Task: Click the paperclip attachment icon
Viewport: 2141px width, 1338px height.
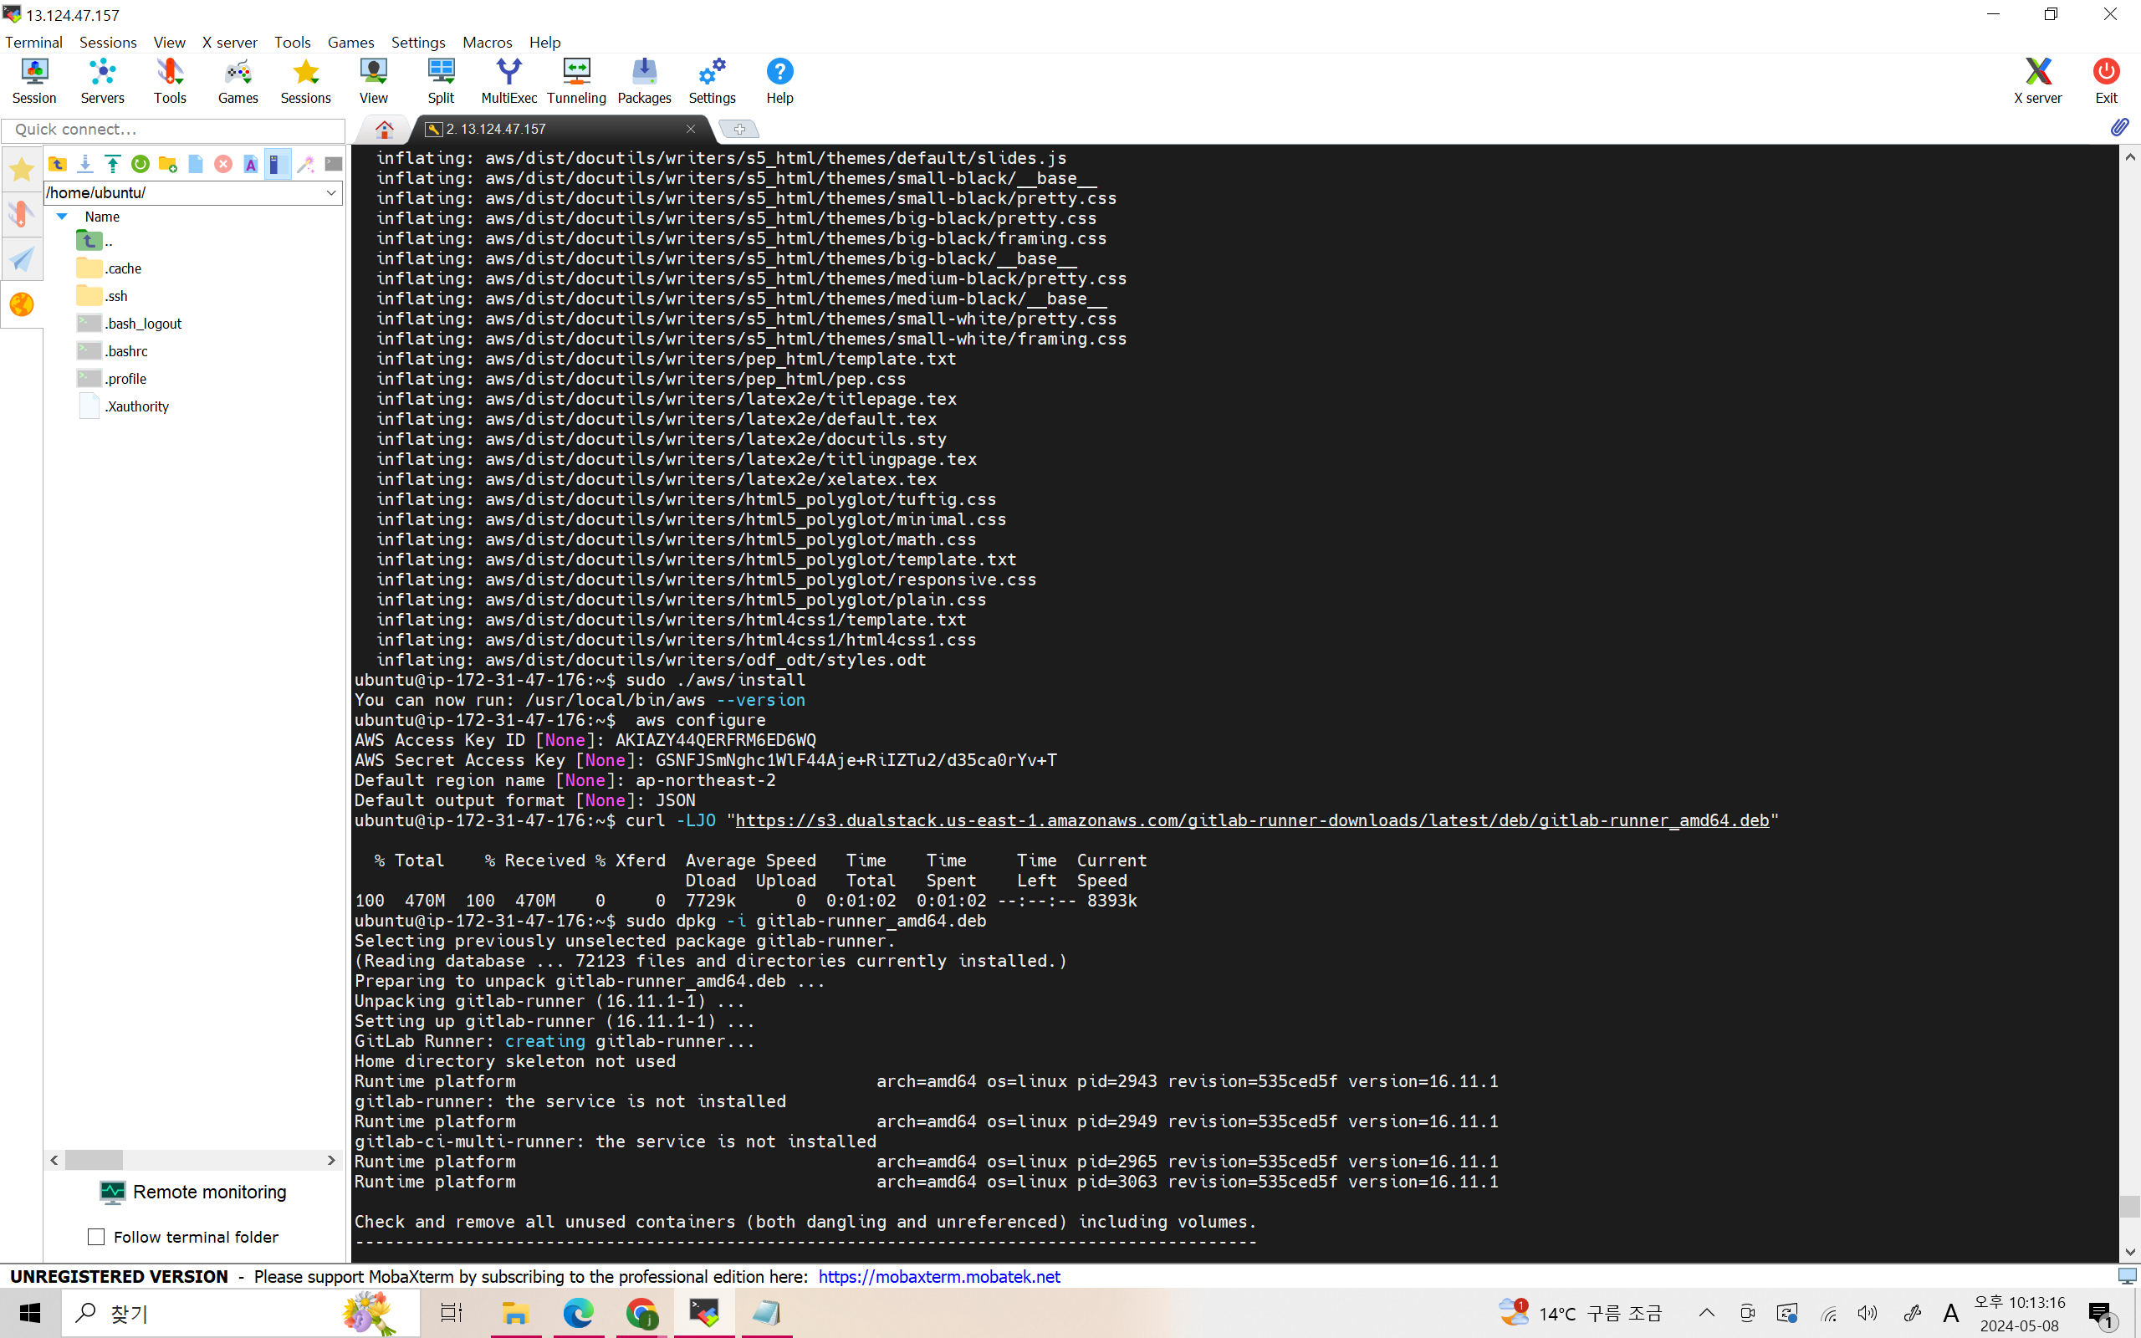Action: pyautogui.click(x=2120, y=127)
